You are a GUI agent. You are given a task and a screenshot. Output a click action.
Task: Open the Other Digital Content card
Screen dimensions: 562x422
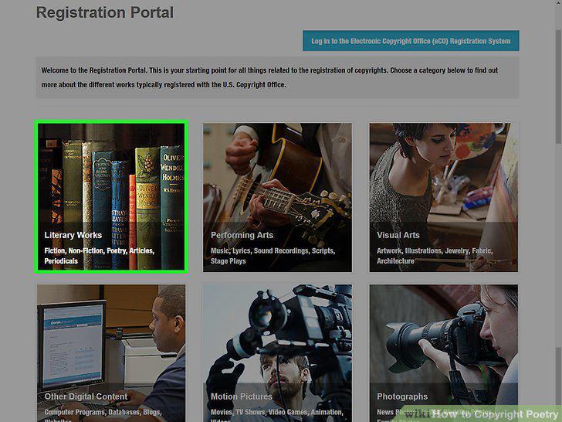pos(111,353)
